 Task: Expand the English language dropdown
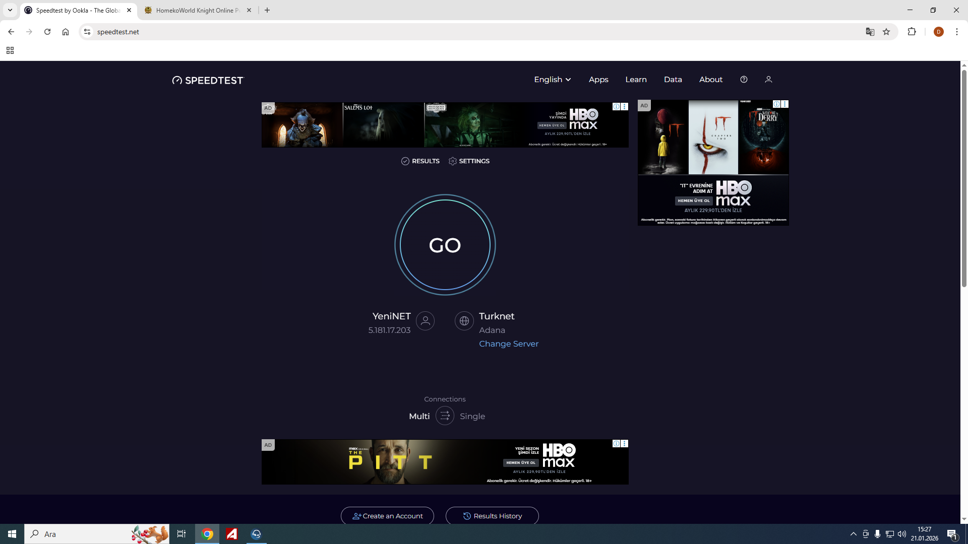pyautogui.click(x=553, y=80)
